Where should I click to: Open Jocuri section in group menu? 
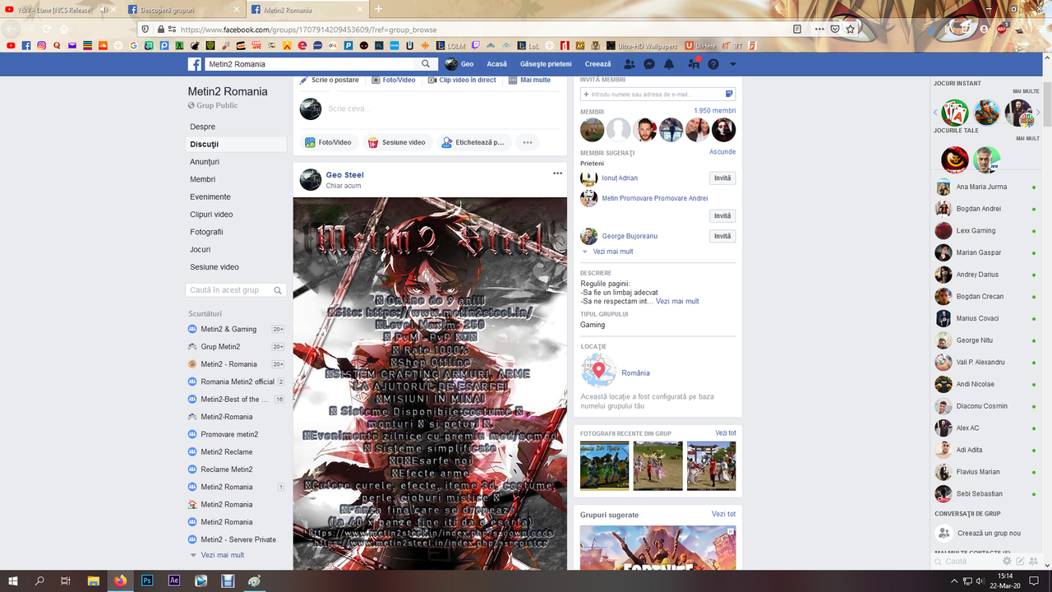pos(201,249)
